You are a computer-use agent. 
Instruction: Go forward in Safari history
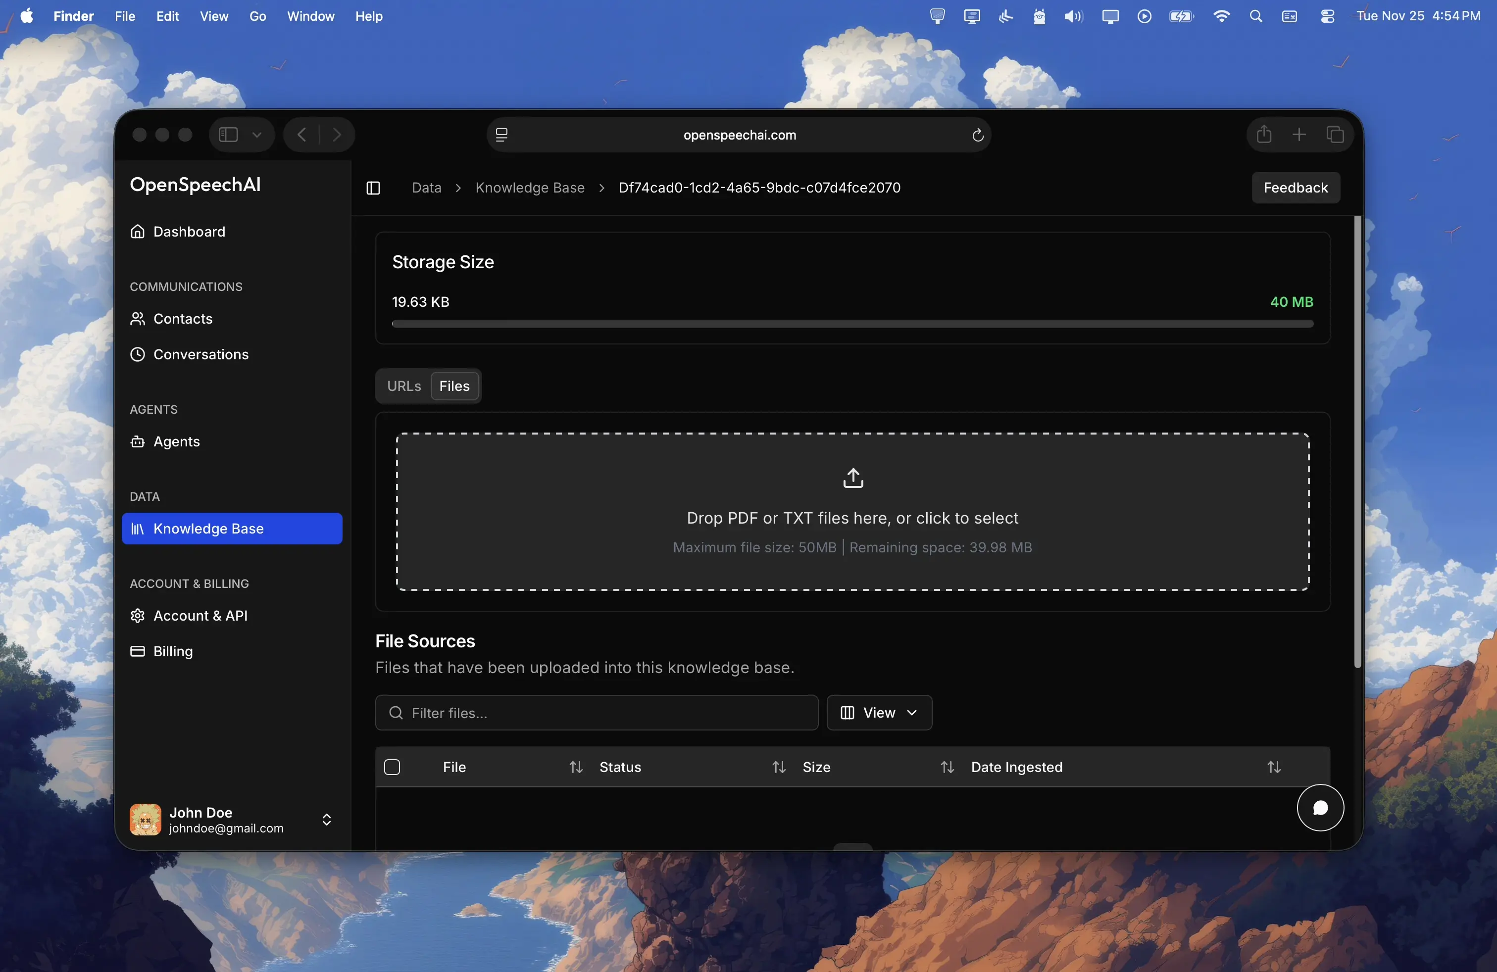[337, 135]
